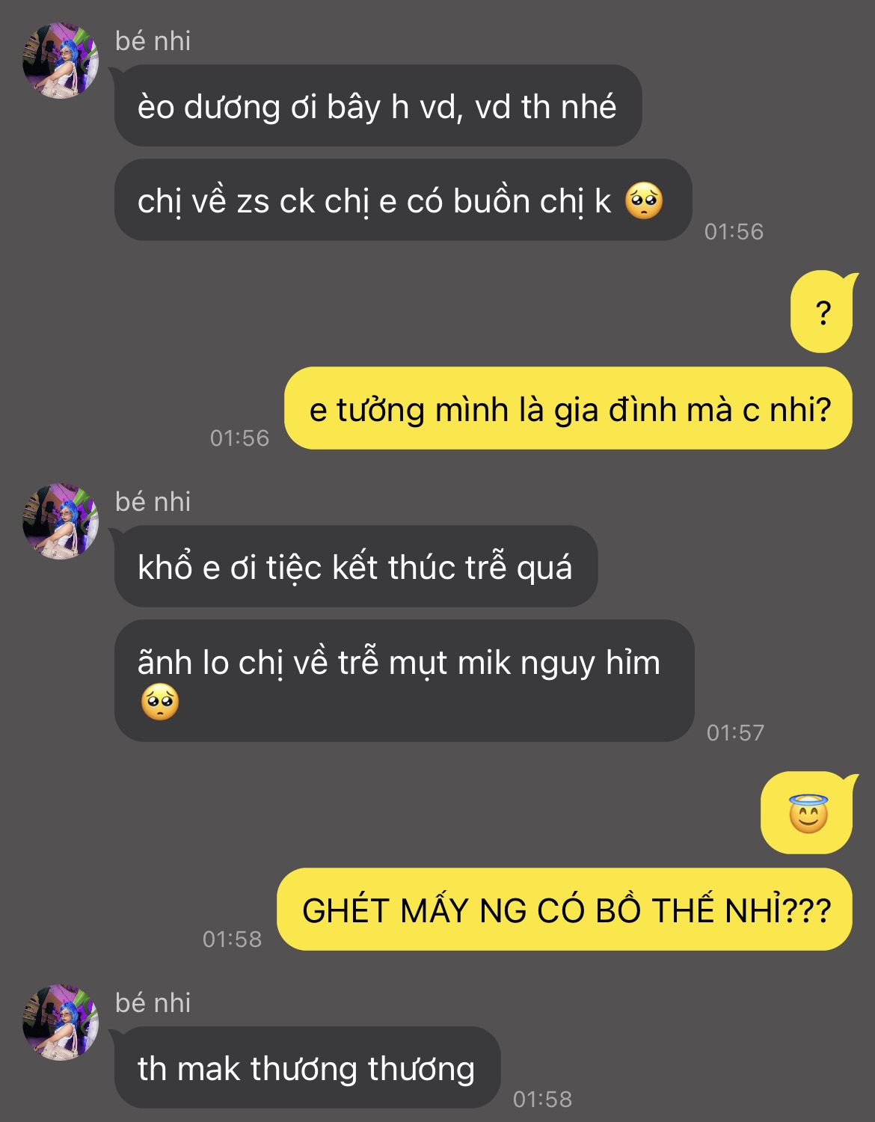Select message 'th mak thương thương'

coord(307,1067)
